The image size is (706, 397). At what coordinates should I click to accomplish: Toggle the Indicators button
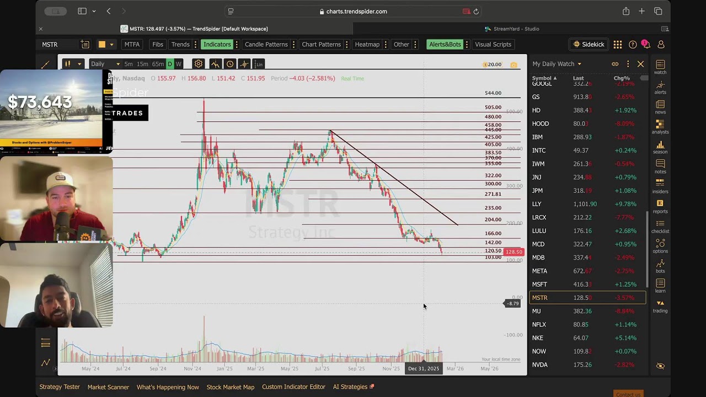pyautogui.click(x=217, y=45)
